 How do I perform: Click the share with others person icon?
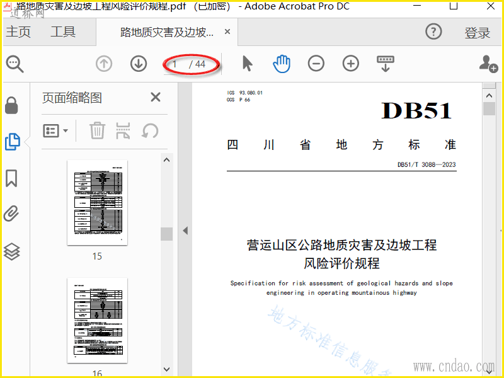[x=488, y=64]
